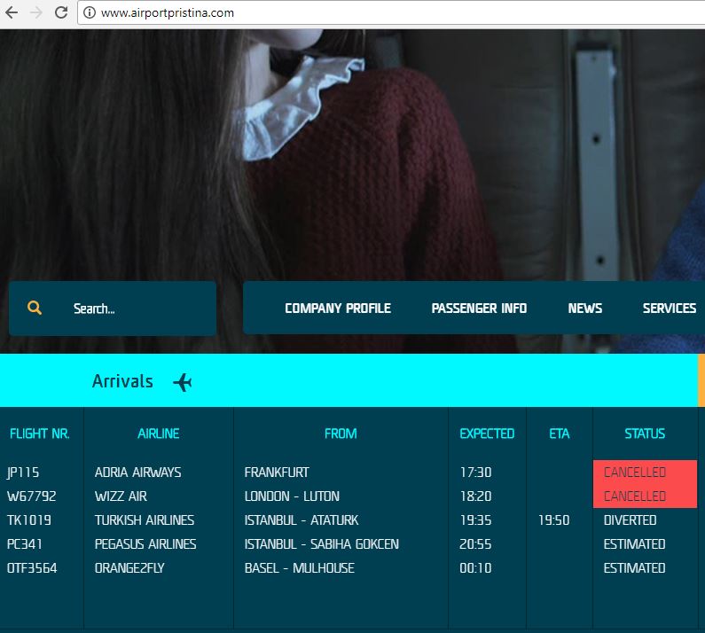Select flight number TK1019
This screenshot has width=705, height=633.
29,520
